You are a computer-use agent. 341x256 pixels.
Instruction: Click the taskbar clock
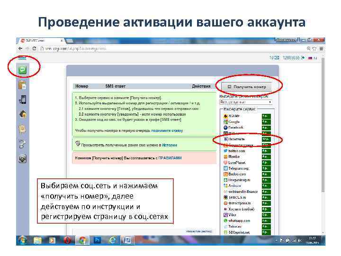(x=313, y=240)
